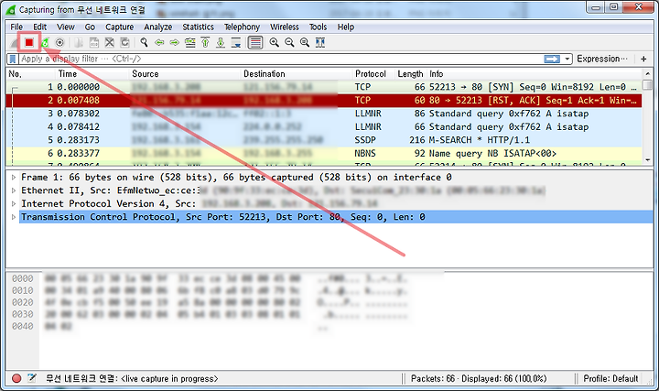Click packet list scrollbar down arrow
Image resolution: width=659 pixels, height=391 pixels.
click(648, 159)
